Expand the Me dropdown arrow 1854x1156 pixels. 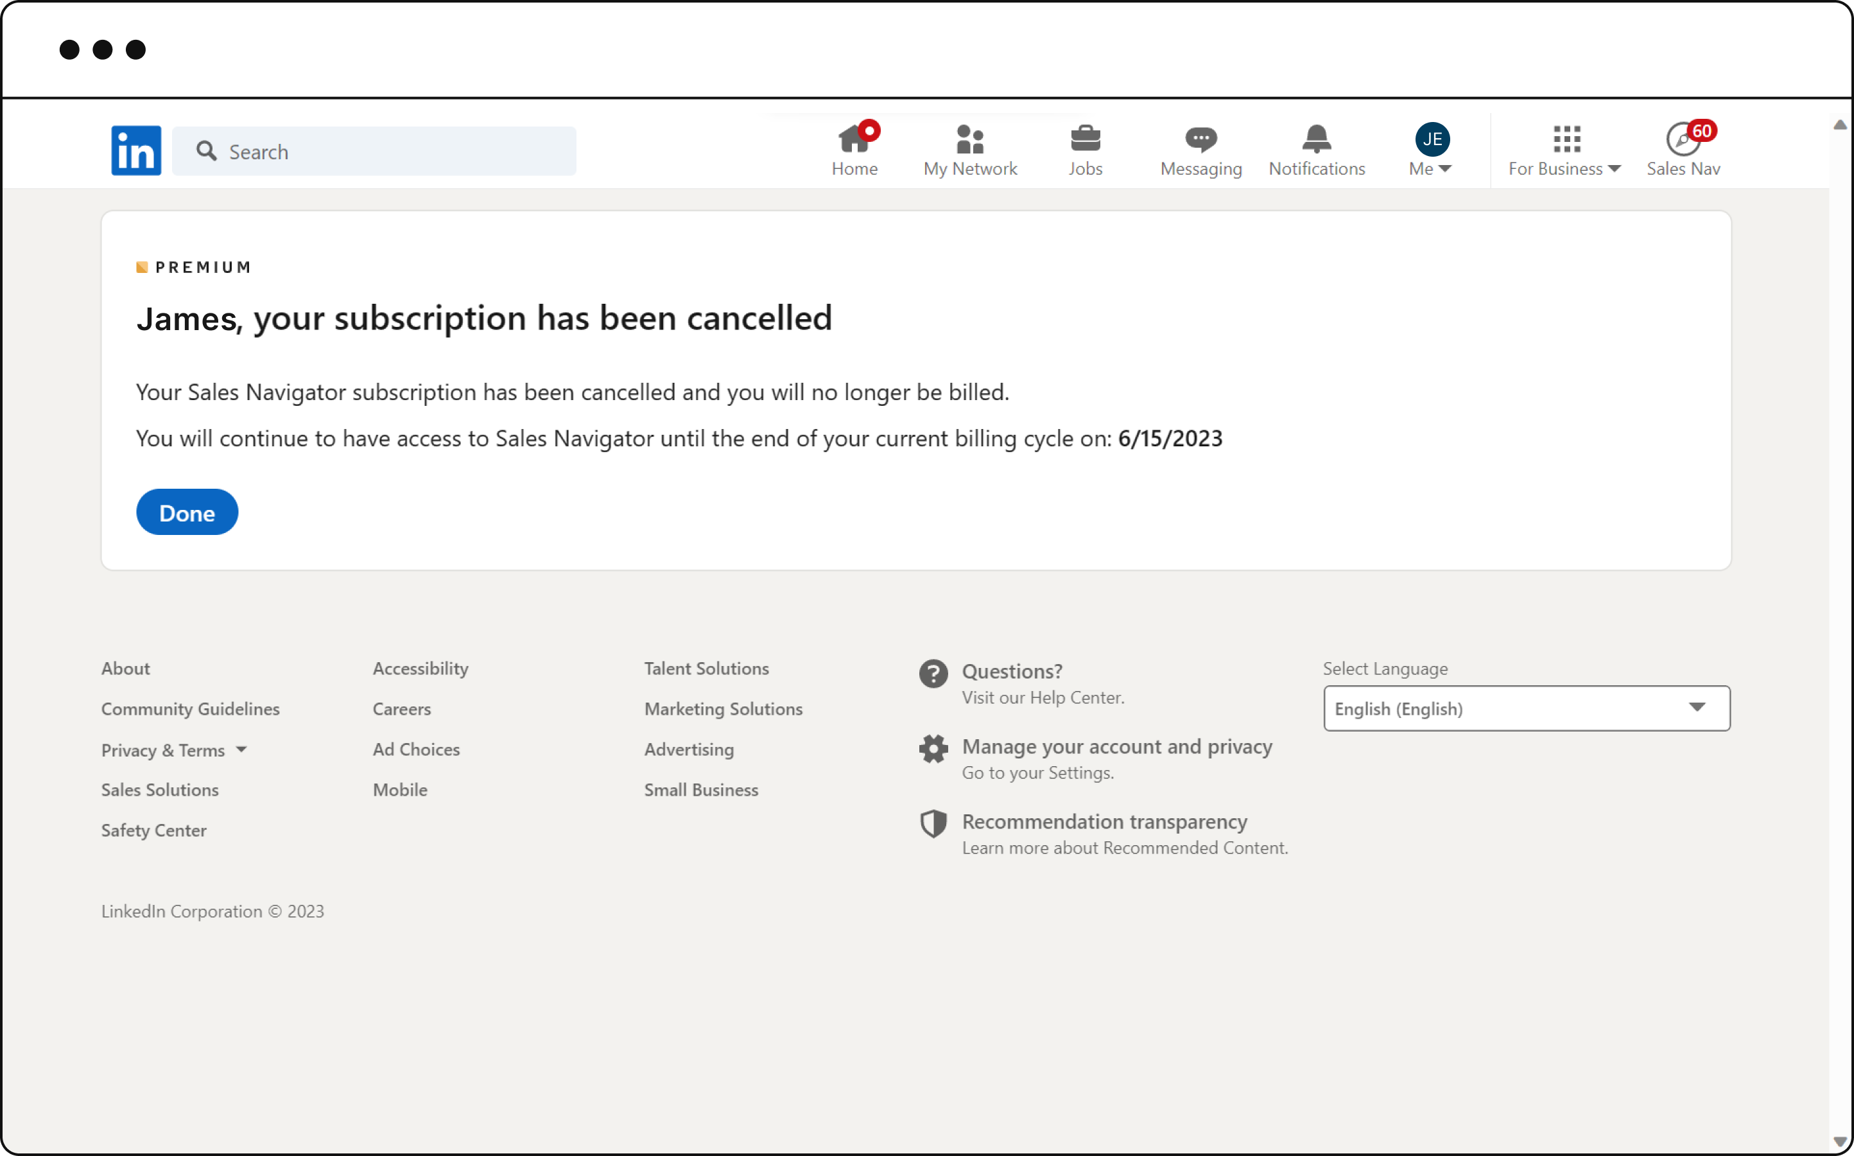pos(1444,169)
